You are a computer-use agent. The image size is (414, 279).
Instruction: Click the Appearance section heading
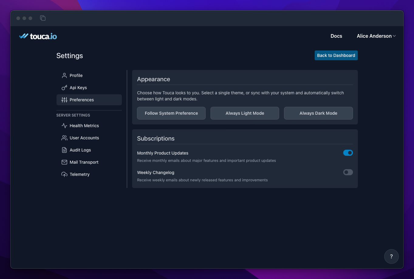click(153, 79)
